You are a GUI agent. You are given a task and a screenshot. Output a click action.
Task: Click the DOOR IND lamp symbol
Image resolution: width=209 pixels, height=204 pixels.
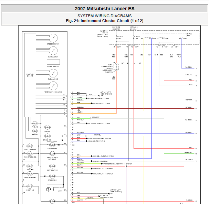[30, 186]
